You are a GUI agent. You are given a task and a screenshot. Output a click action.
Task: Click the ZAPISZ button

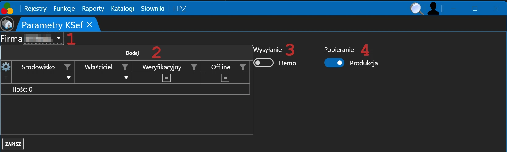[x=13, y=144]
